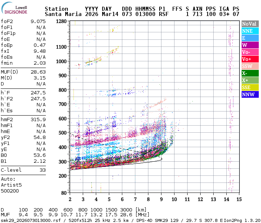Select the 15 MHz frequency axis label
The height and width of the screenshot is (223, 261).
point(239,200)
